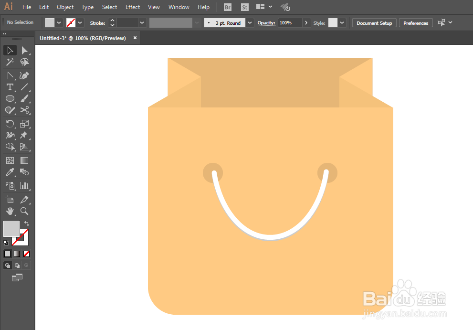This screenshot has width=473, height=330.
Task: Select the Selection tool black arrow
Action: [10, 51]
